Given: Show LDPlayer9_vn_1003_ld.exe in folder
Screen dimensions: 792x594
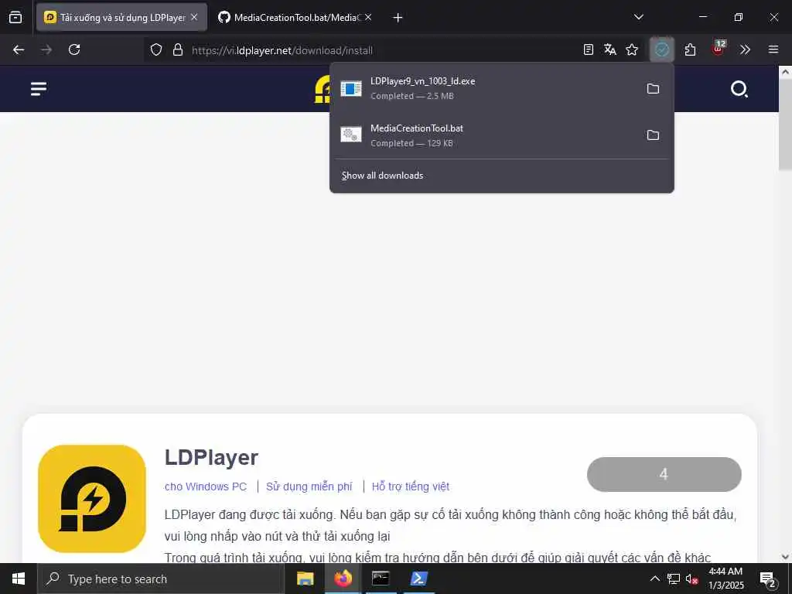Looking at the screenshot, I should (653, 88).
